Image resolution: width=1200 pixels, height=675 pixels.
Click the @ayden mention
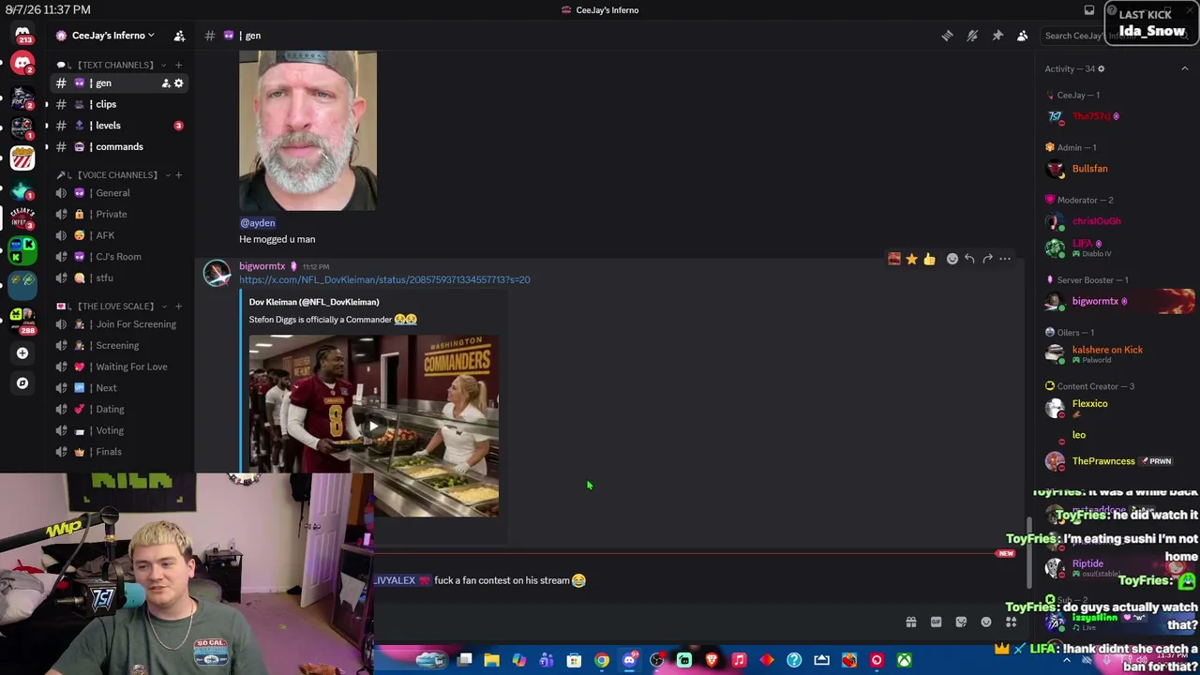click(x=257, y=223)
